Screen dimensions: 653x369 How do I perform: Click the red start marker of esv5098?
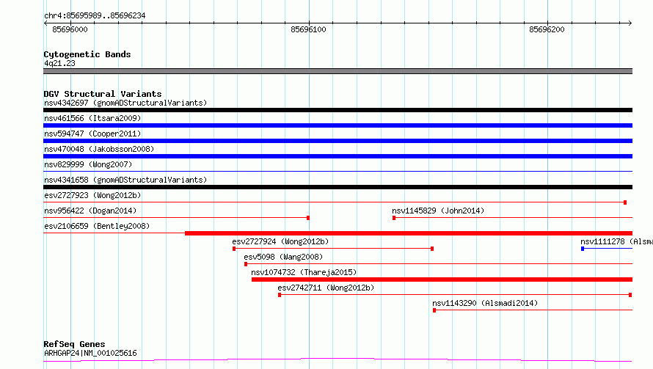246,264
